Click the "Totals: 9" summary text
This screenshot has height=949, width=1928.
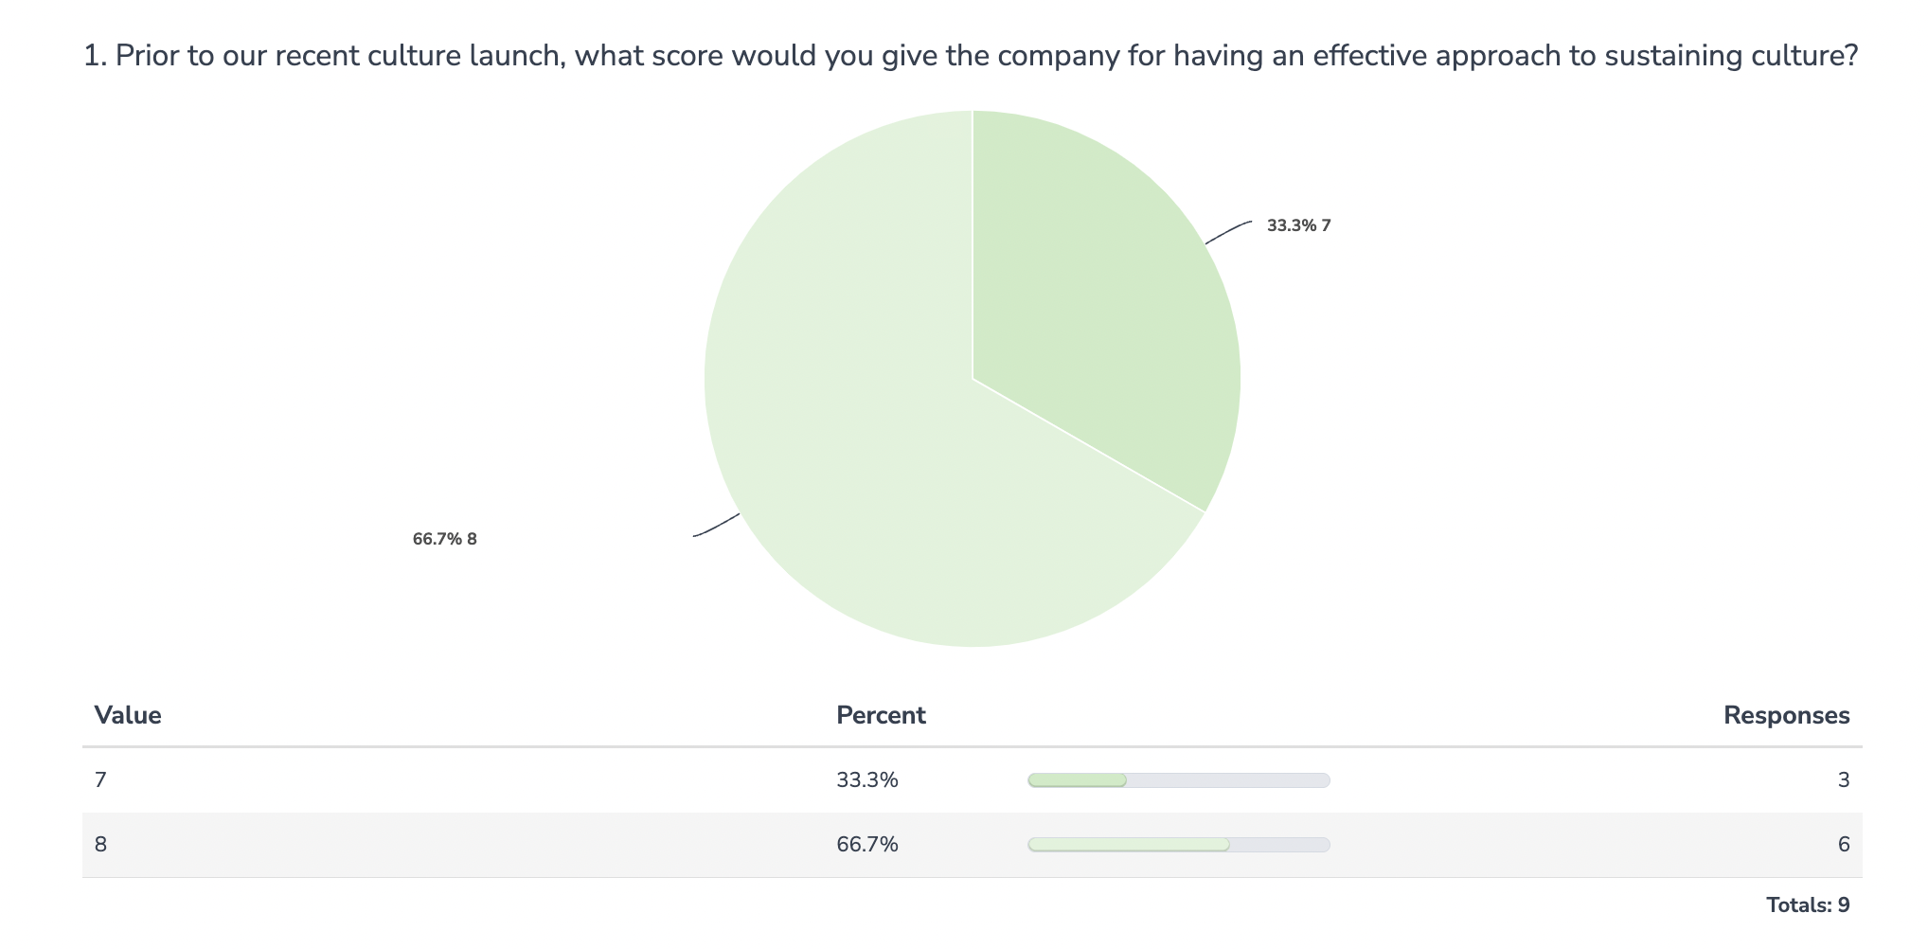tap(1807, 905)
